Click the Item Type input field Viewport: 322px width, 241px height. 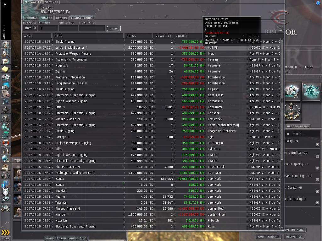point(92,28)
